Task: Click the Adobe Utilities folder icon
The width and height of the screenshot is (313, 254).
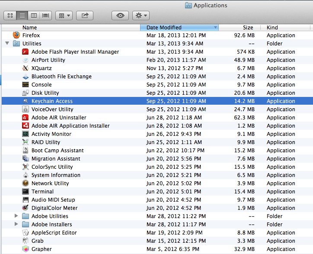Action: pyautogui.click(x=26, y=216)
